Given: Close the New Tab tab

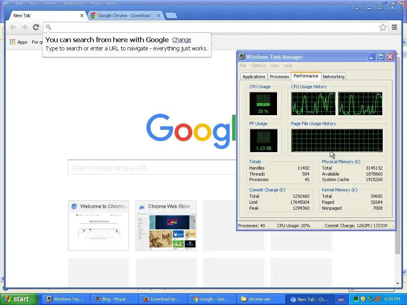Looking at the screenshot, I should pos(82,15).
